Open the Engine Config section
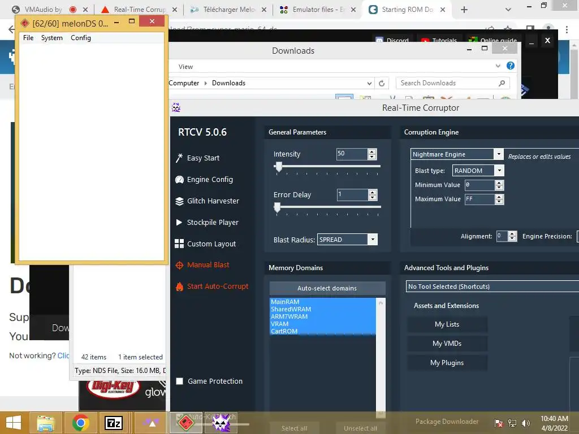This screenshot has height=434, width=579. (x=204, y=179)
